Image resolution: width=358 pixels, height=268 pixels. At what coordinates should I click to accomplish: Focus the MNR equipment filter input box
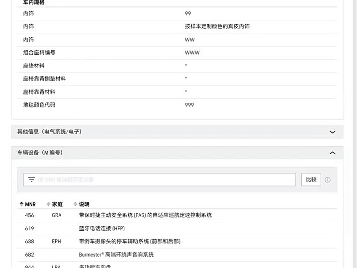click(x=164, y=179)
